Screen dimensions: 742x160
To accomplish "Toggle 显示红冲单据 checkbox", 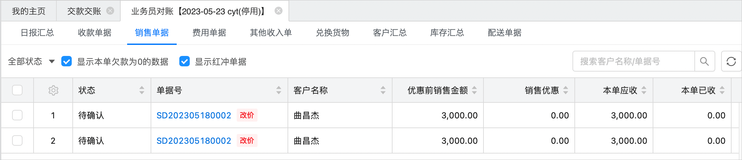I will click(185, 61).
